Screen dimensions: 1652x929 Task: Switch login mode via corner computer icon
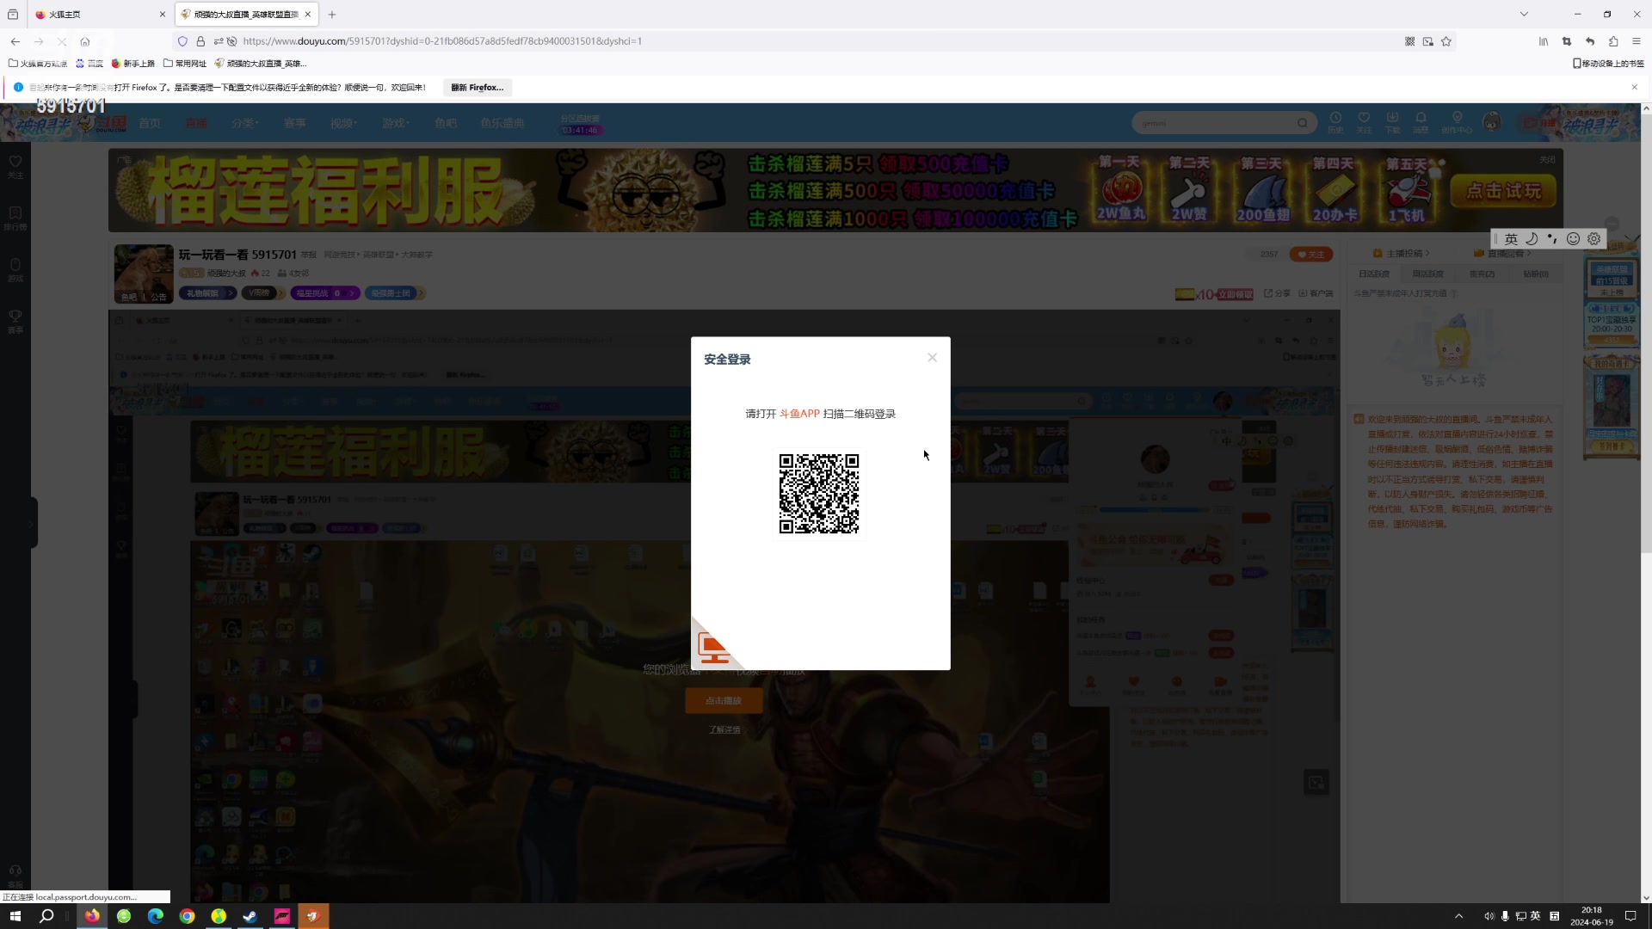pos(713,648)
